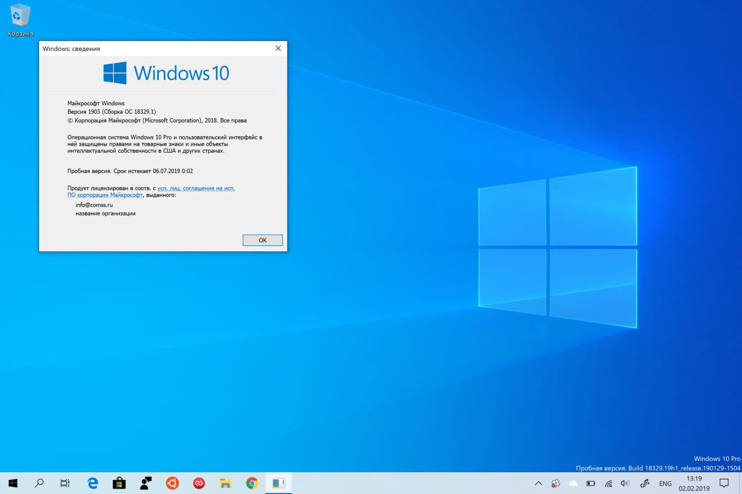Open the People app on the taskbar
Viewport: 742px width, 494px height.
coord(145,483)
